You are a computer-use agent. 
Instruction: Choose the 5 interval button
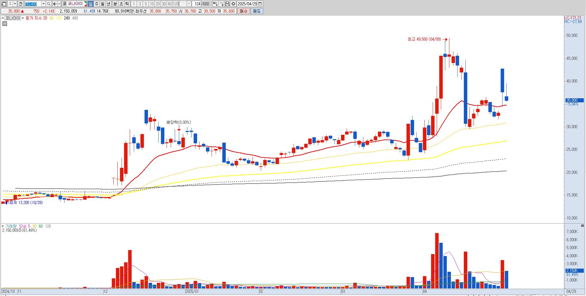146,4
